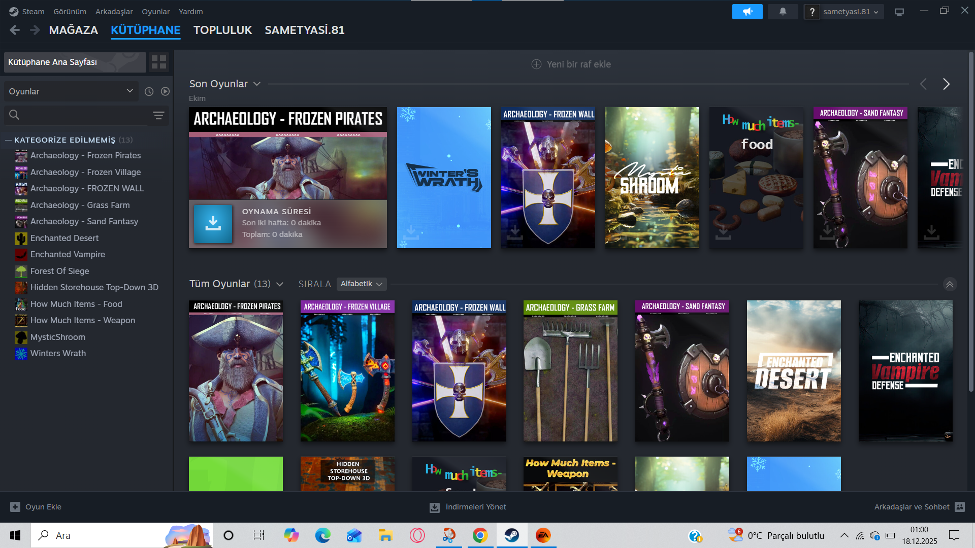This screenshot has height=548, width=975.
Task: Filter ready-to-play games with play icon
Action: 165,91
